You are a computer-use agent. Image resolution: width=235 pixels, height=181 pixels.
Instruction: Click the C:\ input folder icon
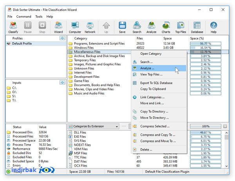pos(9,88)
